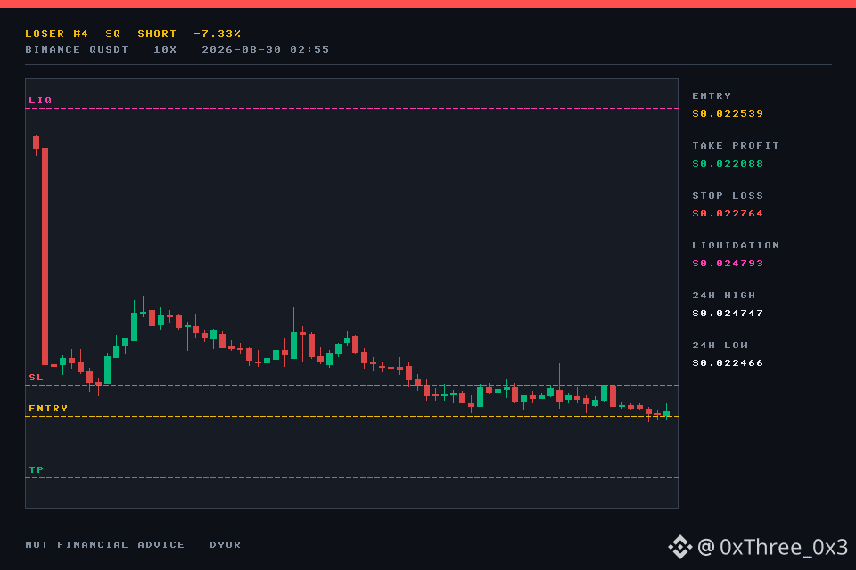
Task: Click the SQ ticker symbol in header
Action: pos(113,33)
